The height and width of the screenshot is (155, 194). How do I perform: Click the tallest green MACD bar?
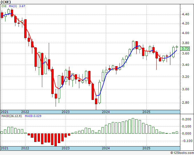[133, 126]
